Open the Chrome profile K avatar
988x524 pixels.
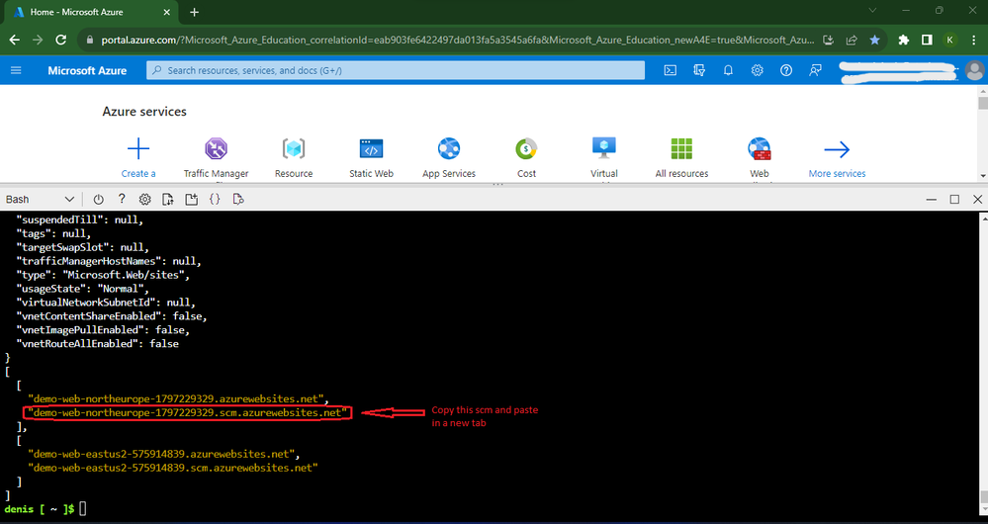(950, 40)
